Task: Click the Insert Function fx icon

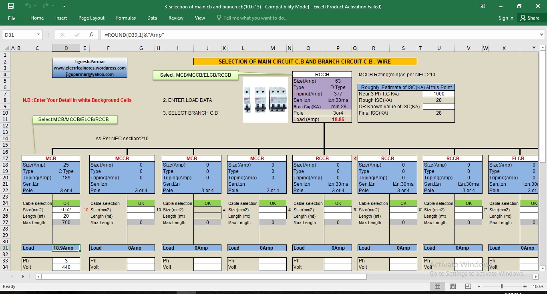Action: [x=91, y=35]
